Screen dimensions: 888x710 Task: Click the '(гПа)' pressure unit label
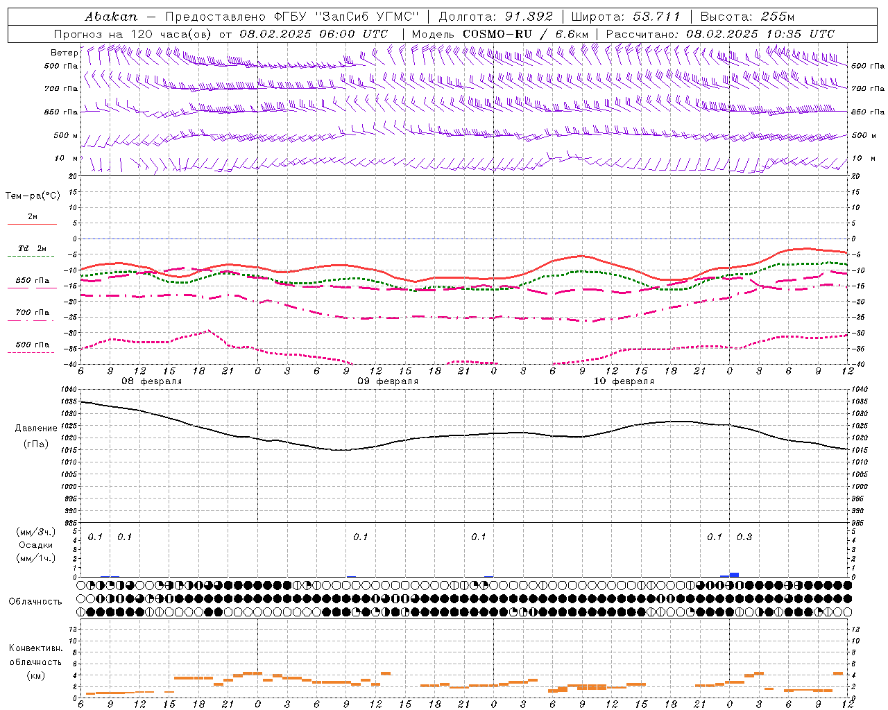[x=36, y=444]
